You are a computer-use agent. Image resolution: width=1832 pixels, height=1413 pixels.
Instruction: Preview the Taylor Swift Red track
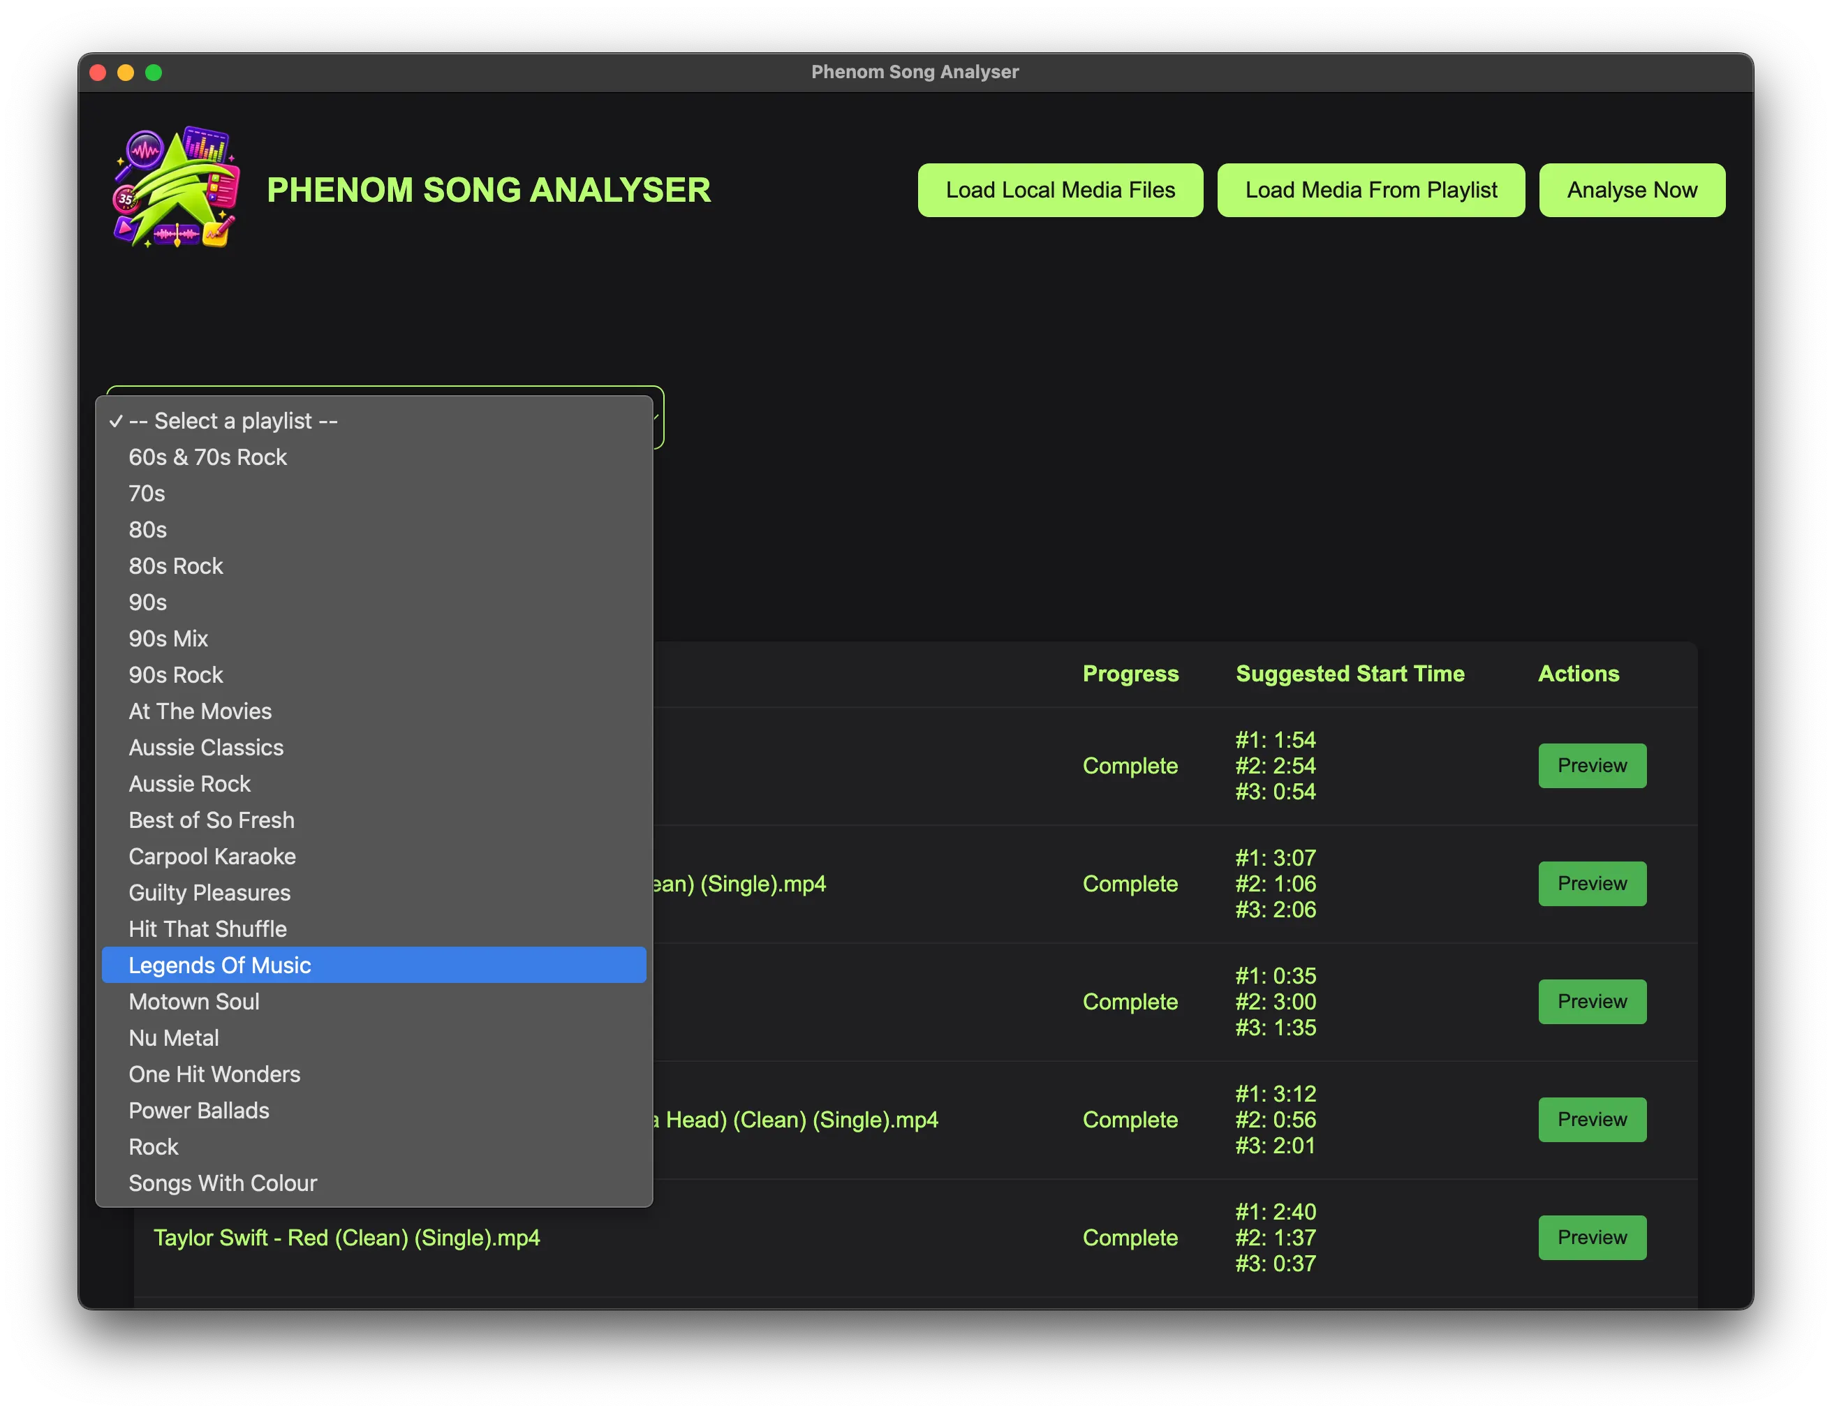point(1591,1237)
